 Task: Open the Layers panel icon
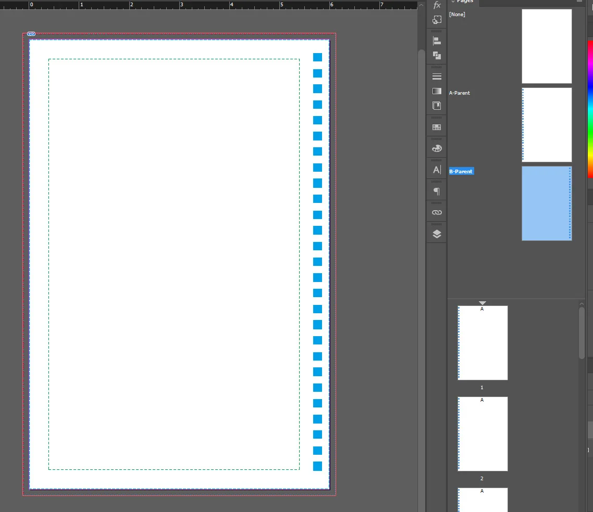tap(437, 234)
